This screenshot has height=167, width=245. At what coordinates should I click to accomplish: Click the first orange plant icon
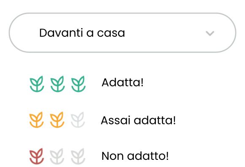point(37,120)
